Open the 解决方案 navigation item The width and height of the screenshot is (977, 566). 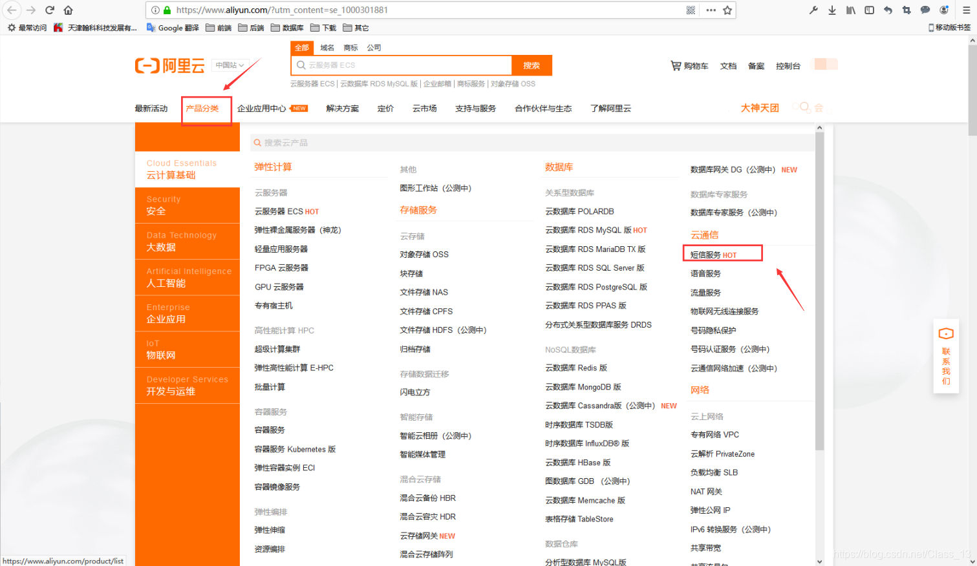[x=343, y=109]
